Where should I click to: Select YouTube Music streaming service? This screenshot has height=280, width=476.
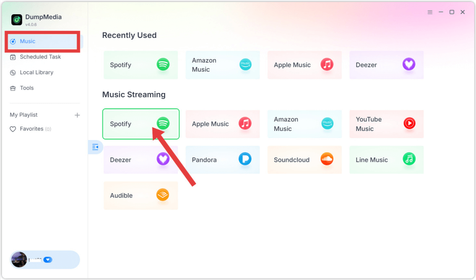pos(386,124)
